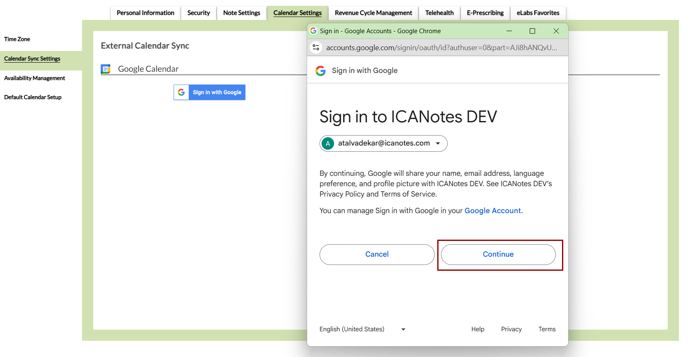Open the Note Settings tab

coord(242,13)
